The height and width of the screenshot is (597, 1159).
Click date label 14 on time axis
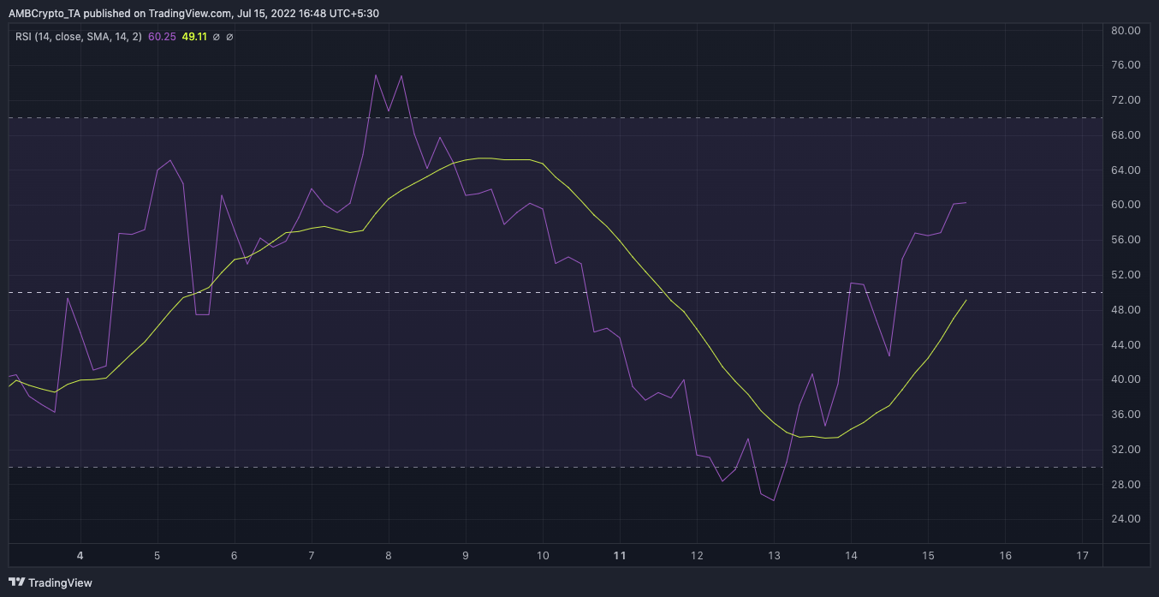tap(851, 556)
